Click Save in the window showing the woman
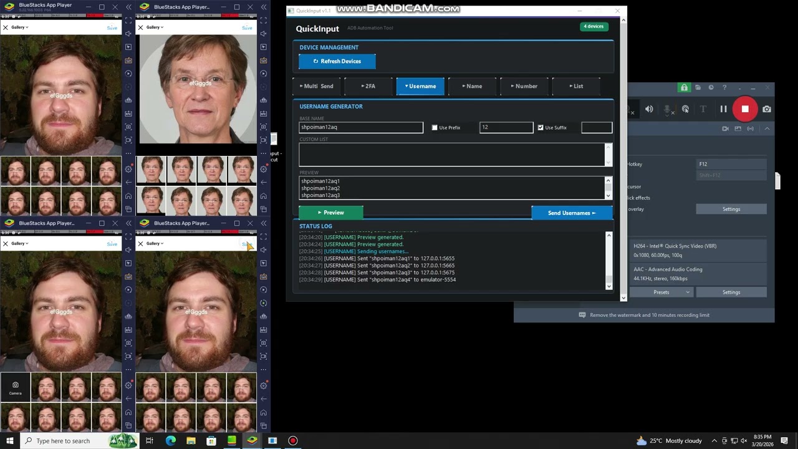The image size is (798, 449). click(247, 27)
